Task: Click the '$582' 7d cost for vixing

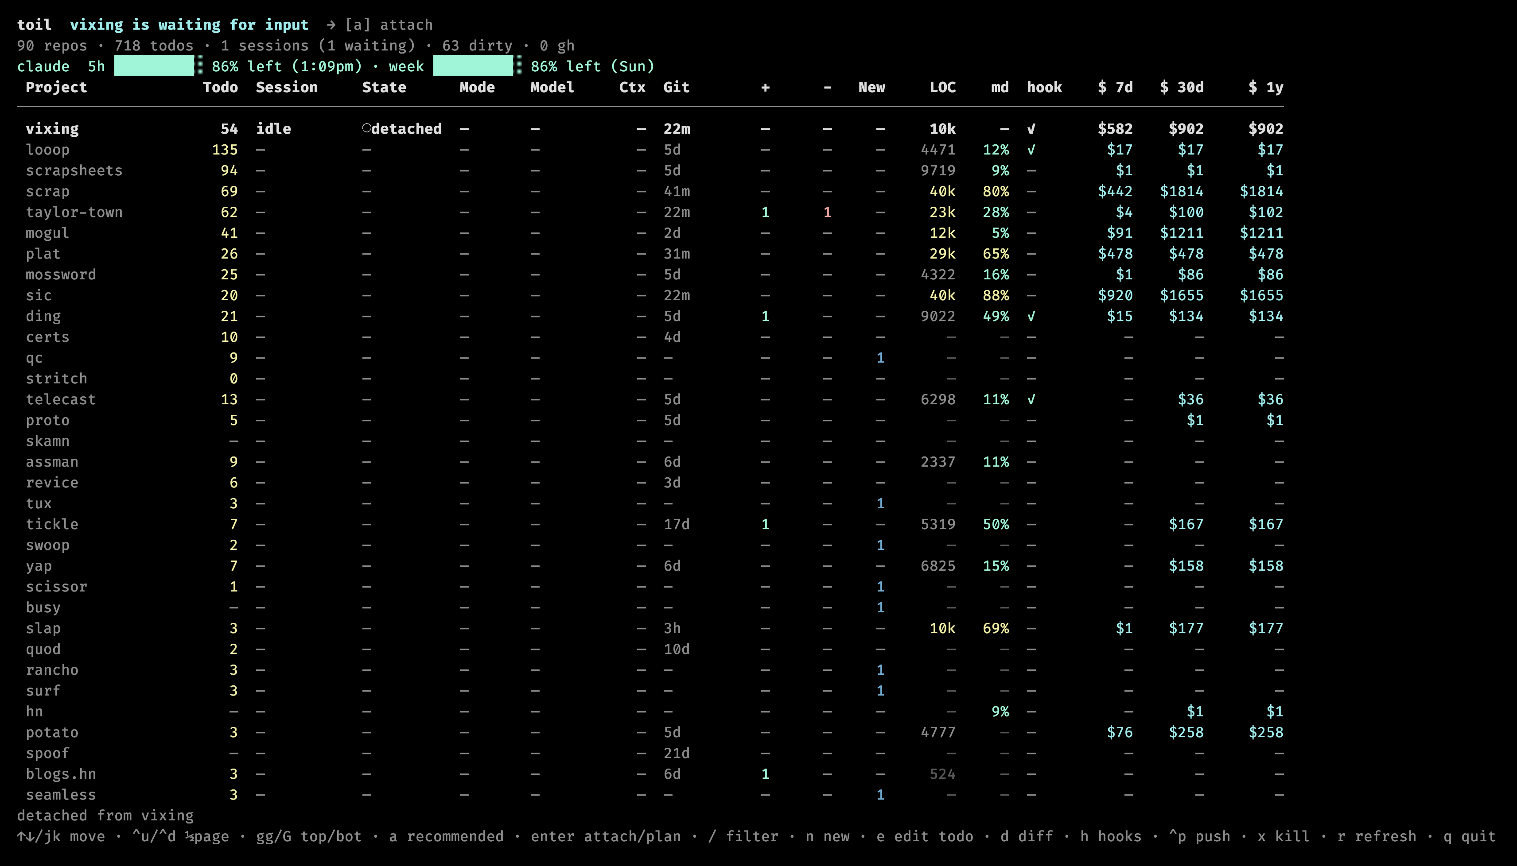Action: [1115, 129]
